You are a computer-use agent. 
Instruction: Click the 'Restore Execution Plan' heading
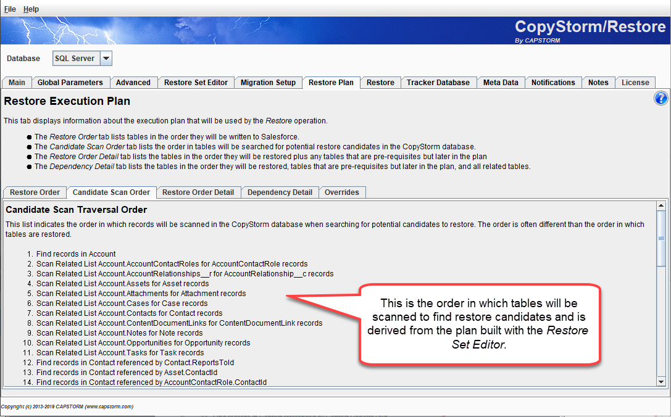coord(67,101)
